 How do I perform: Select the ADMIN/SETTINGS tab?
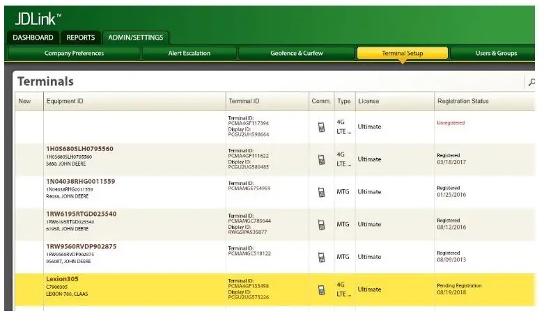coord(136,38)
